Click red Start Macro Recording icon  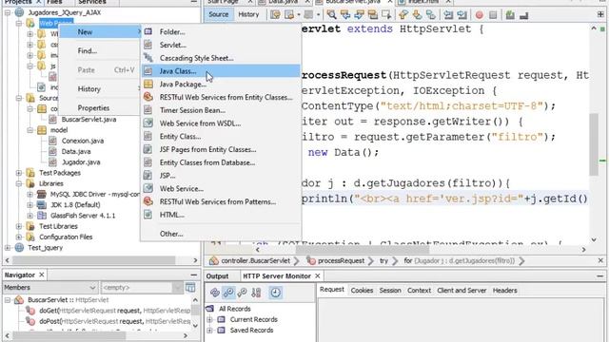click(480, 15)
